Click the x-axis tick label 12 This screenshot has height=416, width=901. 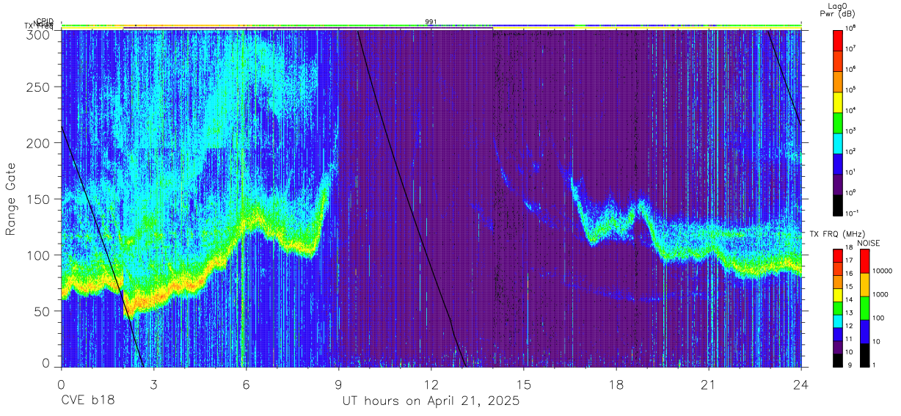point(431,384)
